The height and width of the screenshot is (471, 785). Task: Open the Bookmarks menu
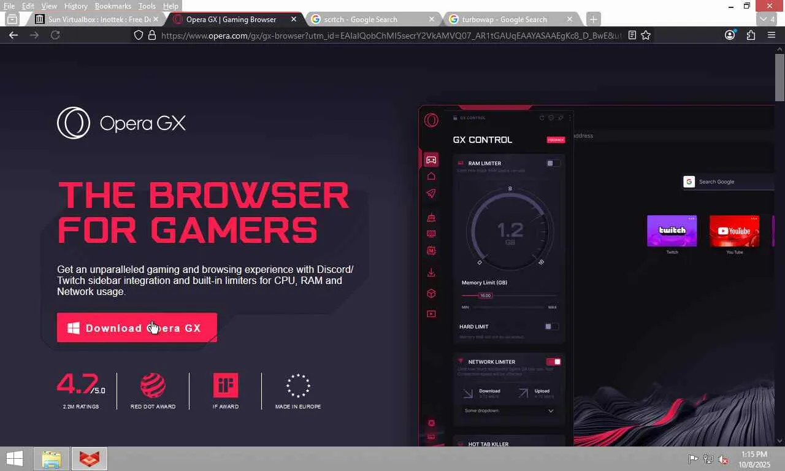(113, 6)
